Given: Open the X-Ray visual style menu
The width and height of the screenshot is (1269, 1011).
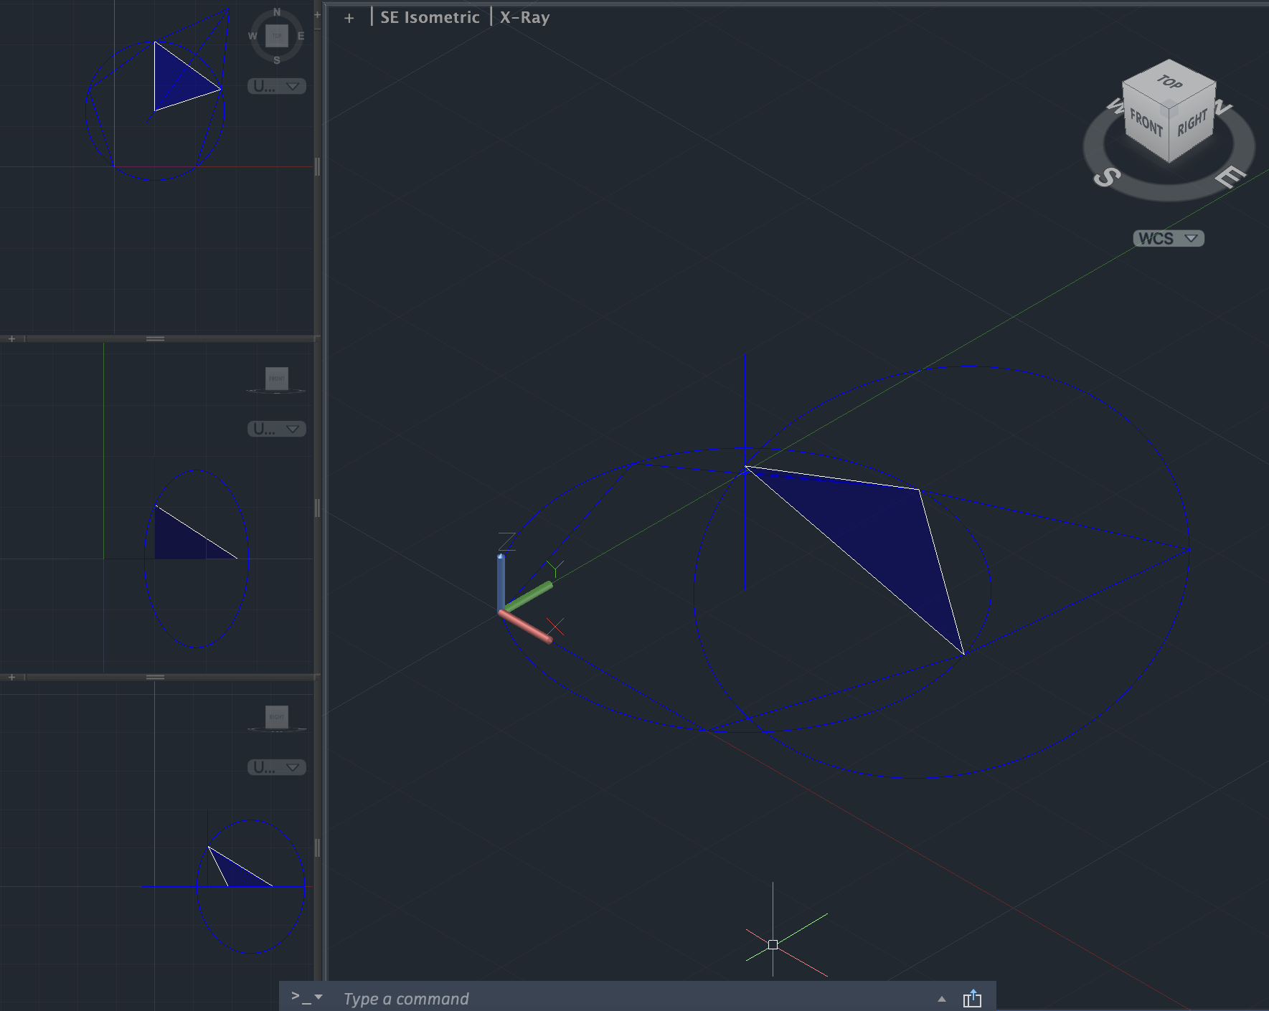Looking at the screenshot, I should (524, 17).
